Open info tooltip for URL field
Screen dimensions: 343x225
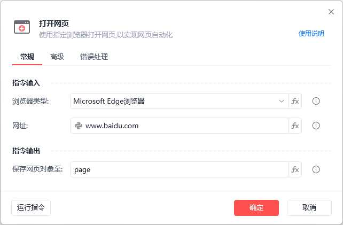coord(316,126)
